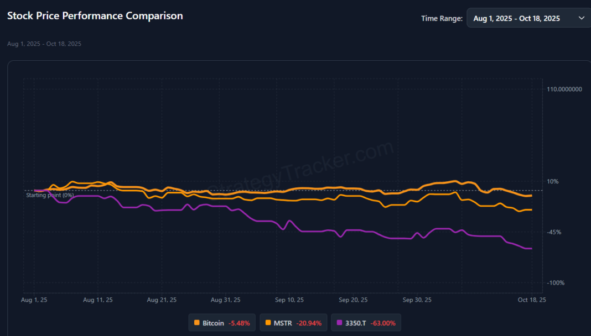Viewport: 591px width, 336px height.
Task: Click the purple 3350.T legend swatch
Action: tap(339, 322)
